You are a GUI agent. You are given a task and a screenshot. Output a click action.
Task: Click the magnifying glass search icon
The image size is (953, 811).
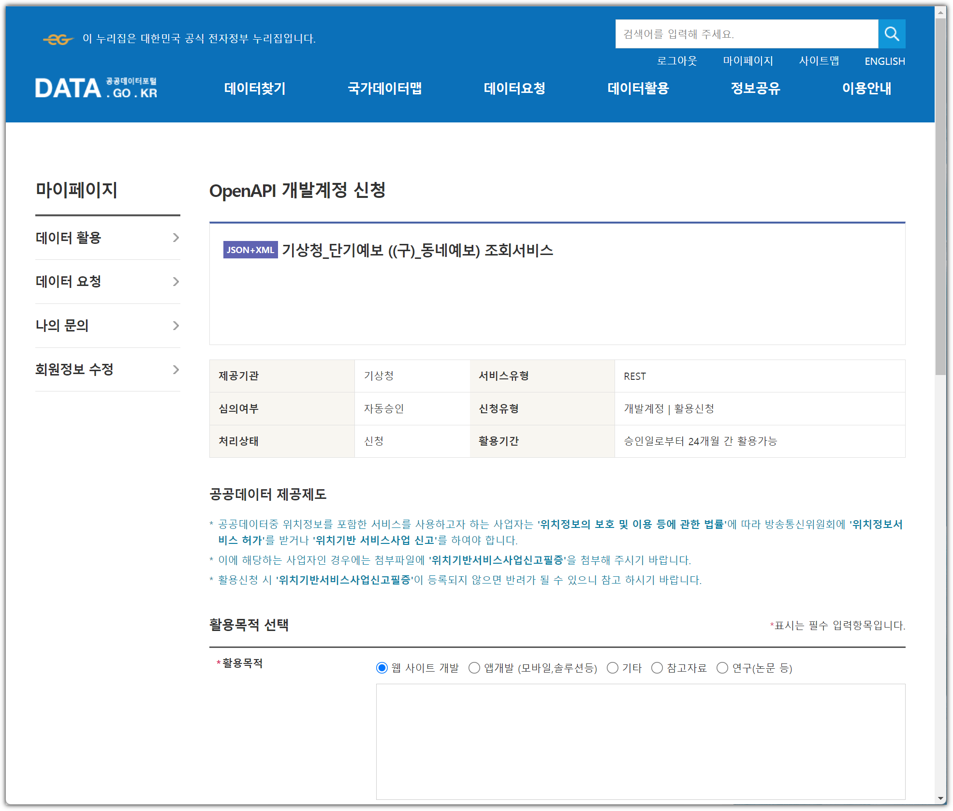pyautogui.click(x=891, y=34)
